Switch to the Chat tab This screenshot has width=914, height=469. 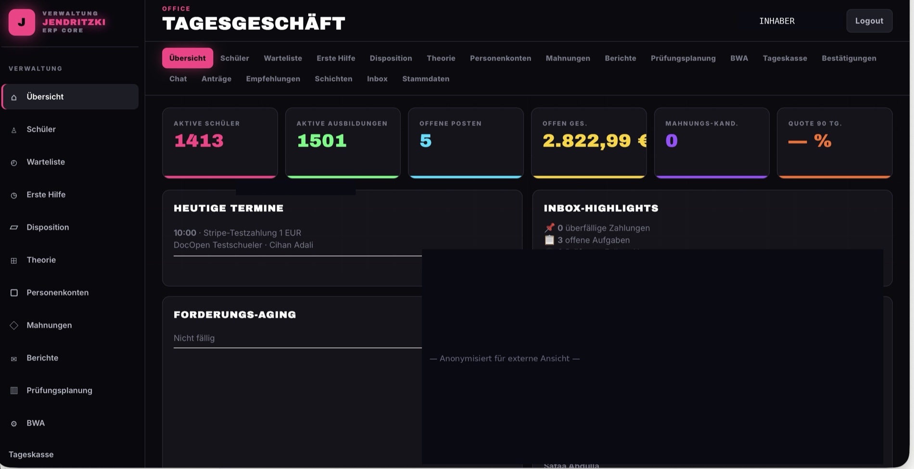178,79
